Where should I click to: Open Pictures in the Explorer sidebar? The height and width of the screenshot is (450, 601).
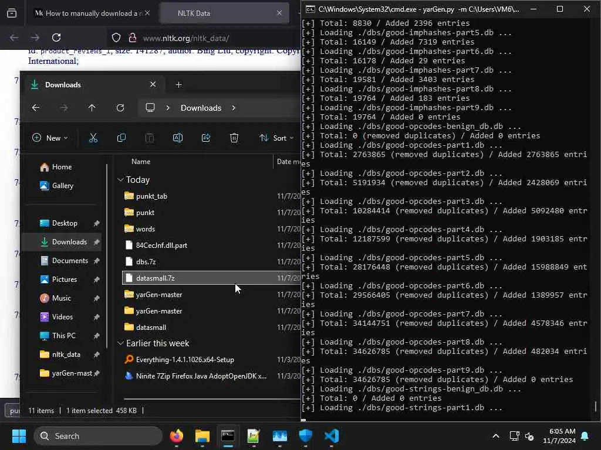[65, 279]
